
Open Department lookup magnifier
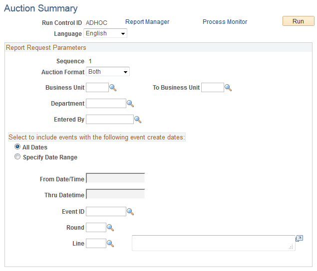tap(130, 104)
